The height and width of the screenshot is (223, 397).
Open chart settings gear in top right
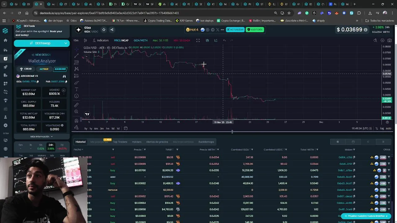382,40
